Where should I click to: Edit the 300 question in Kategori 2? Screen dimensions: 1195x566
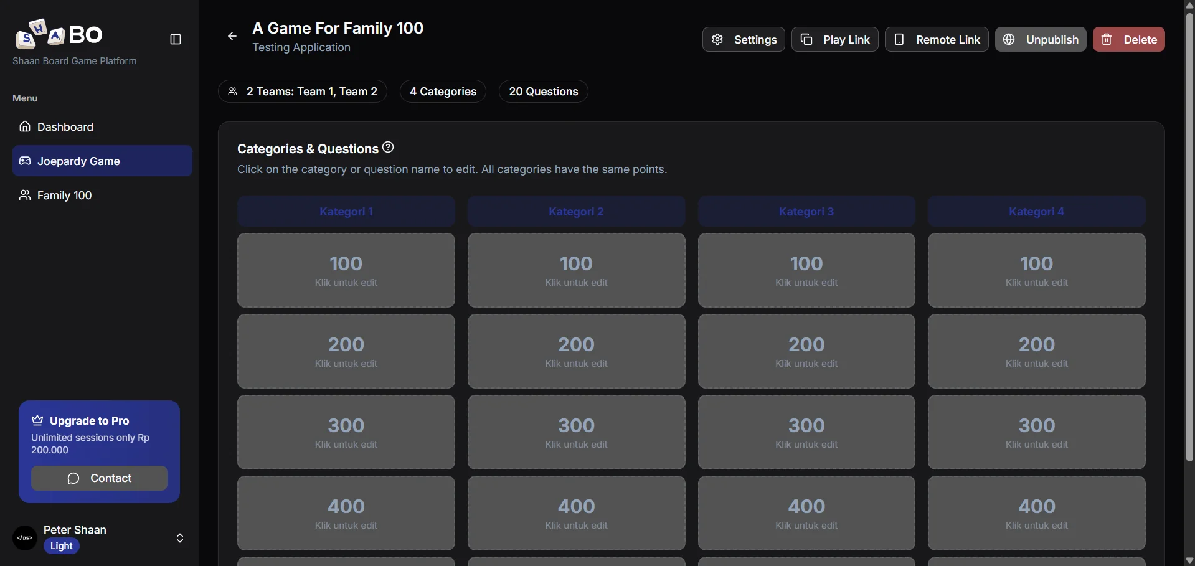[576, 432]
